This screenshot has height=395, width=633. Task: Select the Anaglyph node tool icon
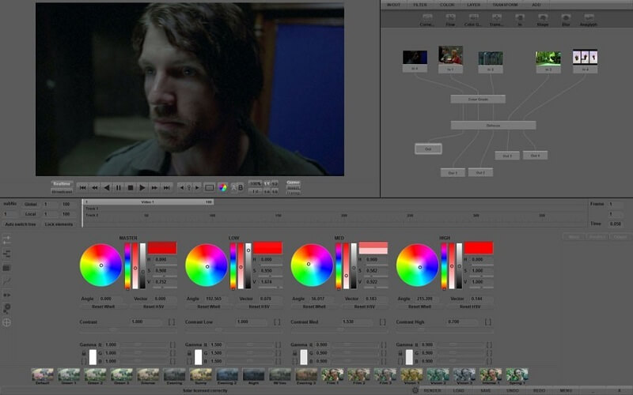click(588, 19)
